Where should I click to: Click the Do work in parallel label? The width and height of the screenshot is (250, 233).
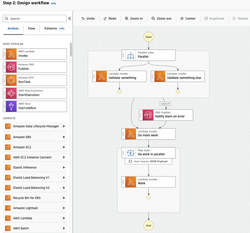click(x=151, y=154)
